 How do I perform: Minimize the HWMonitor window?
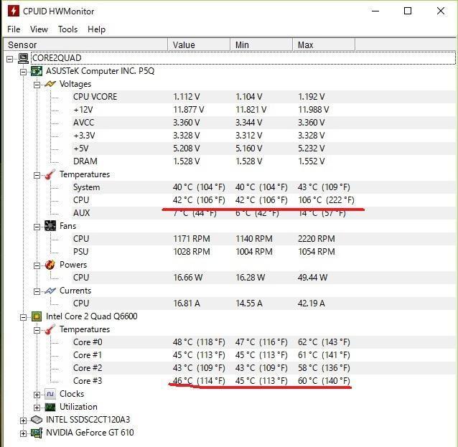tap(375, 11)
